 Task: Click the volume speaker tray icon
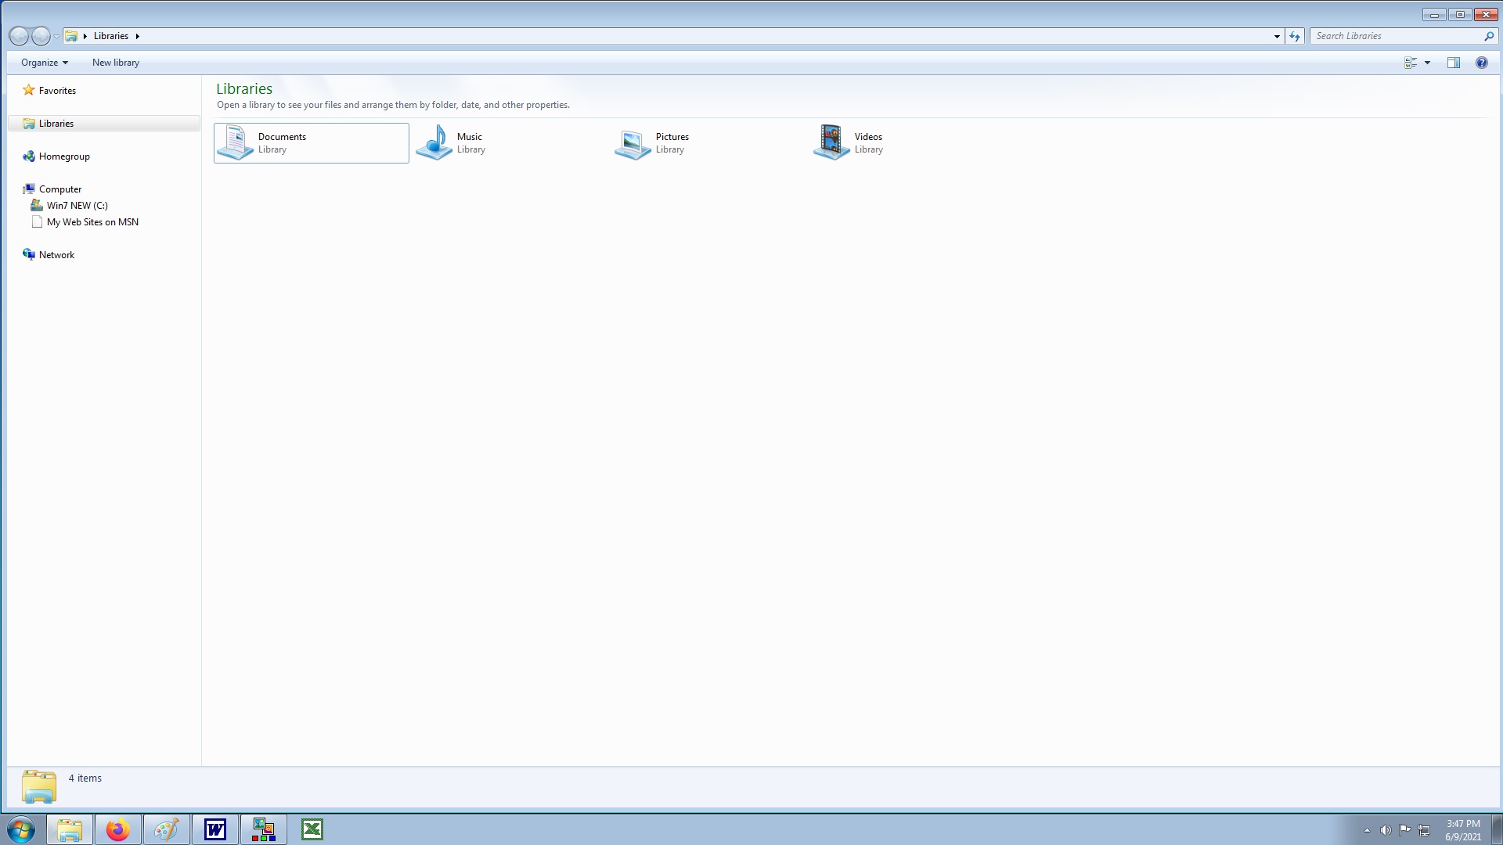coord(1386,830)
